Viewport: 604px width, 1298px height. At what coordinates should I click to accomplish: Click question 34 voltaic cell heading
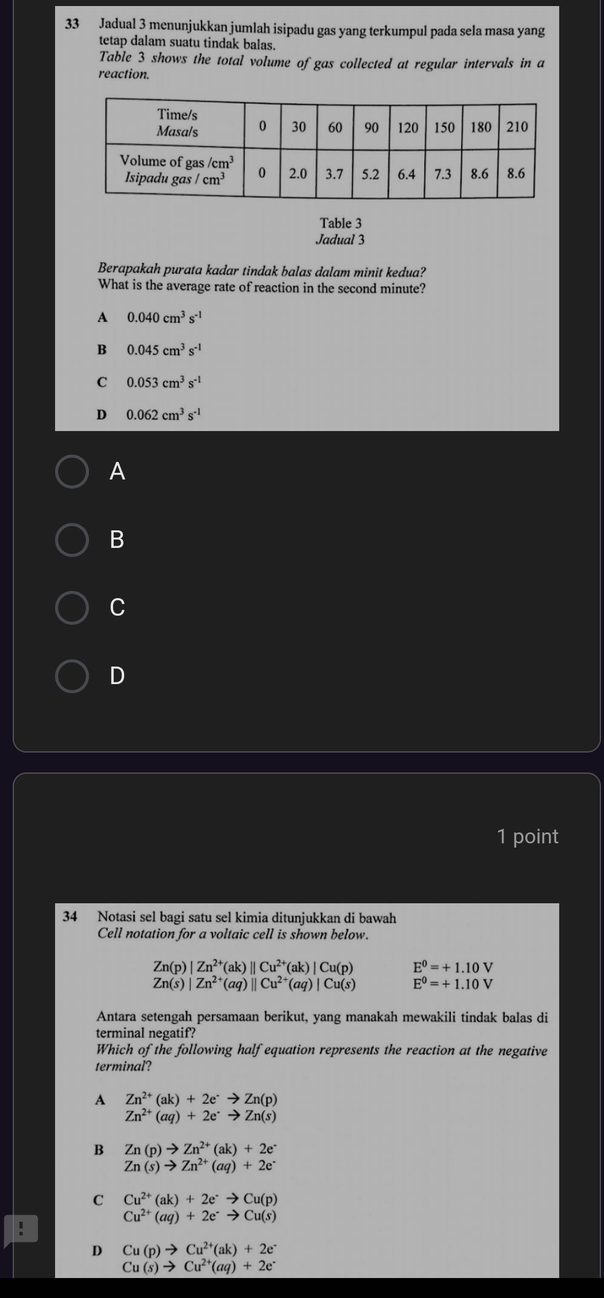tap(246, 918)
